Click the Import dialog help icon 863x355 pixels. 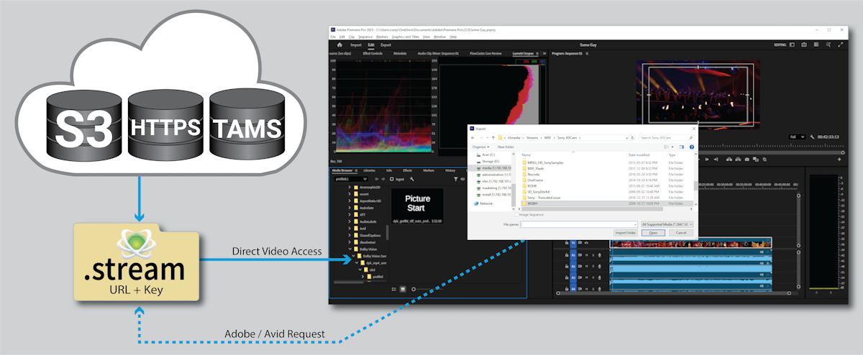(x=691, y=147)
